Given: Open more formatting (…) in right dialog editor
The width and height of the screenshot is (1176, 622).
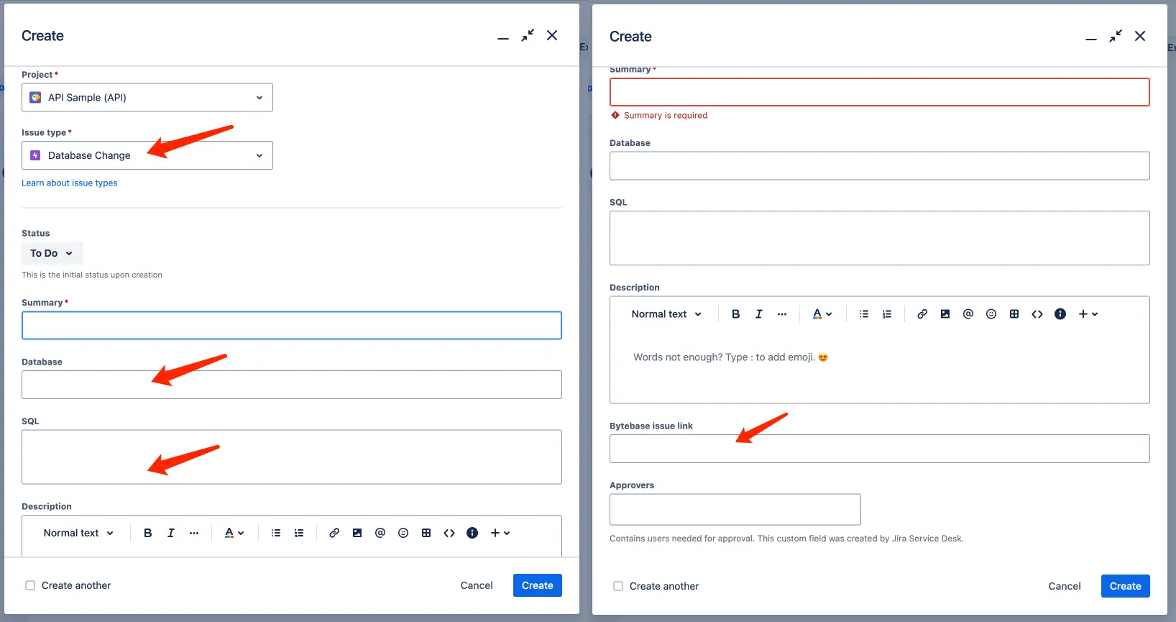Looking at the screenshot, I should click(782, 314).
